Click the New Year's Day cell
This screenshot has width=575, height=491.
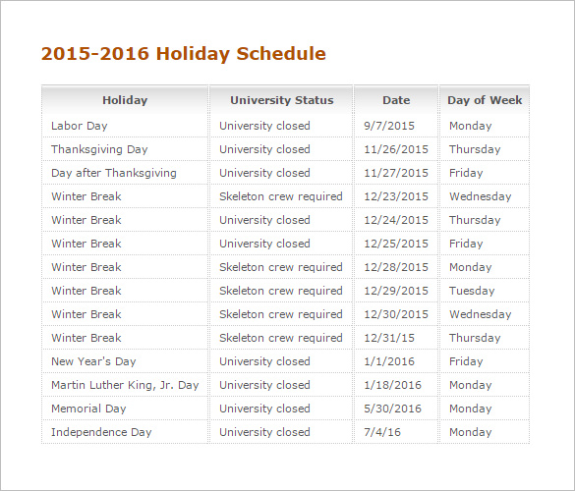[125, 361]
